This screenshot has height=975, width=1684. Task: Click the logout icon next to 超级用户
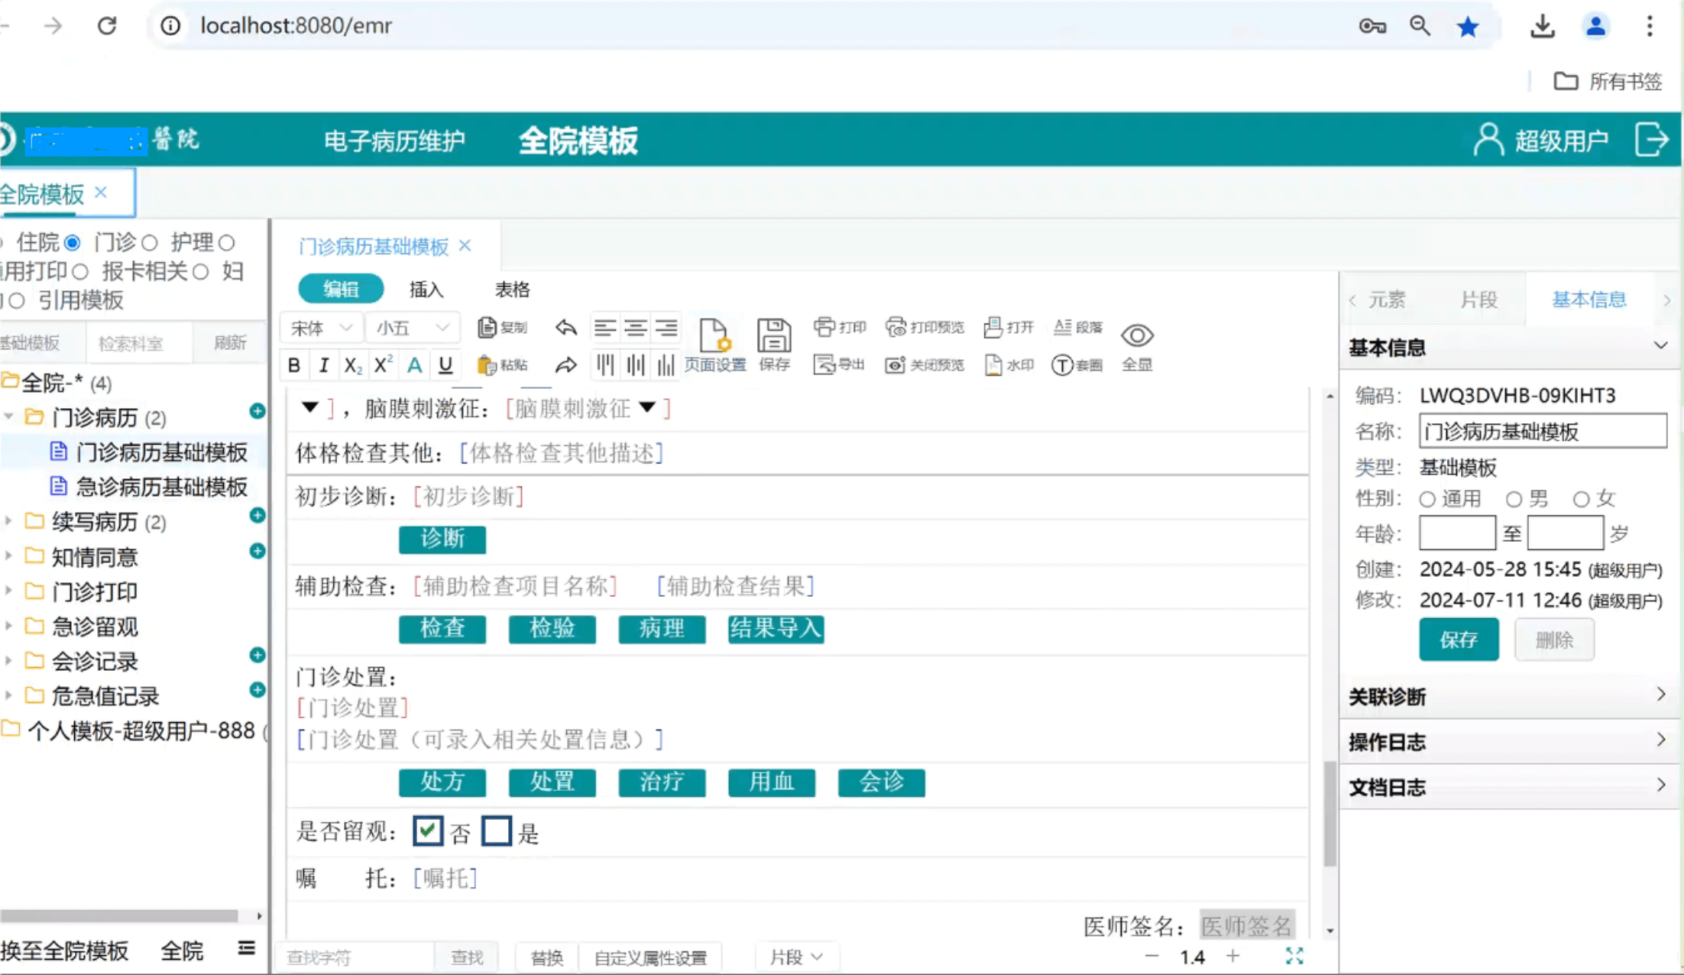click(1651, 140)
